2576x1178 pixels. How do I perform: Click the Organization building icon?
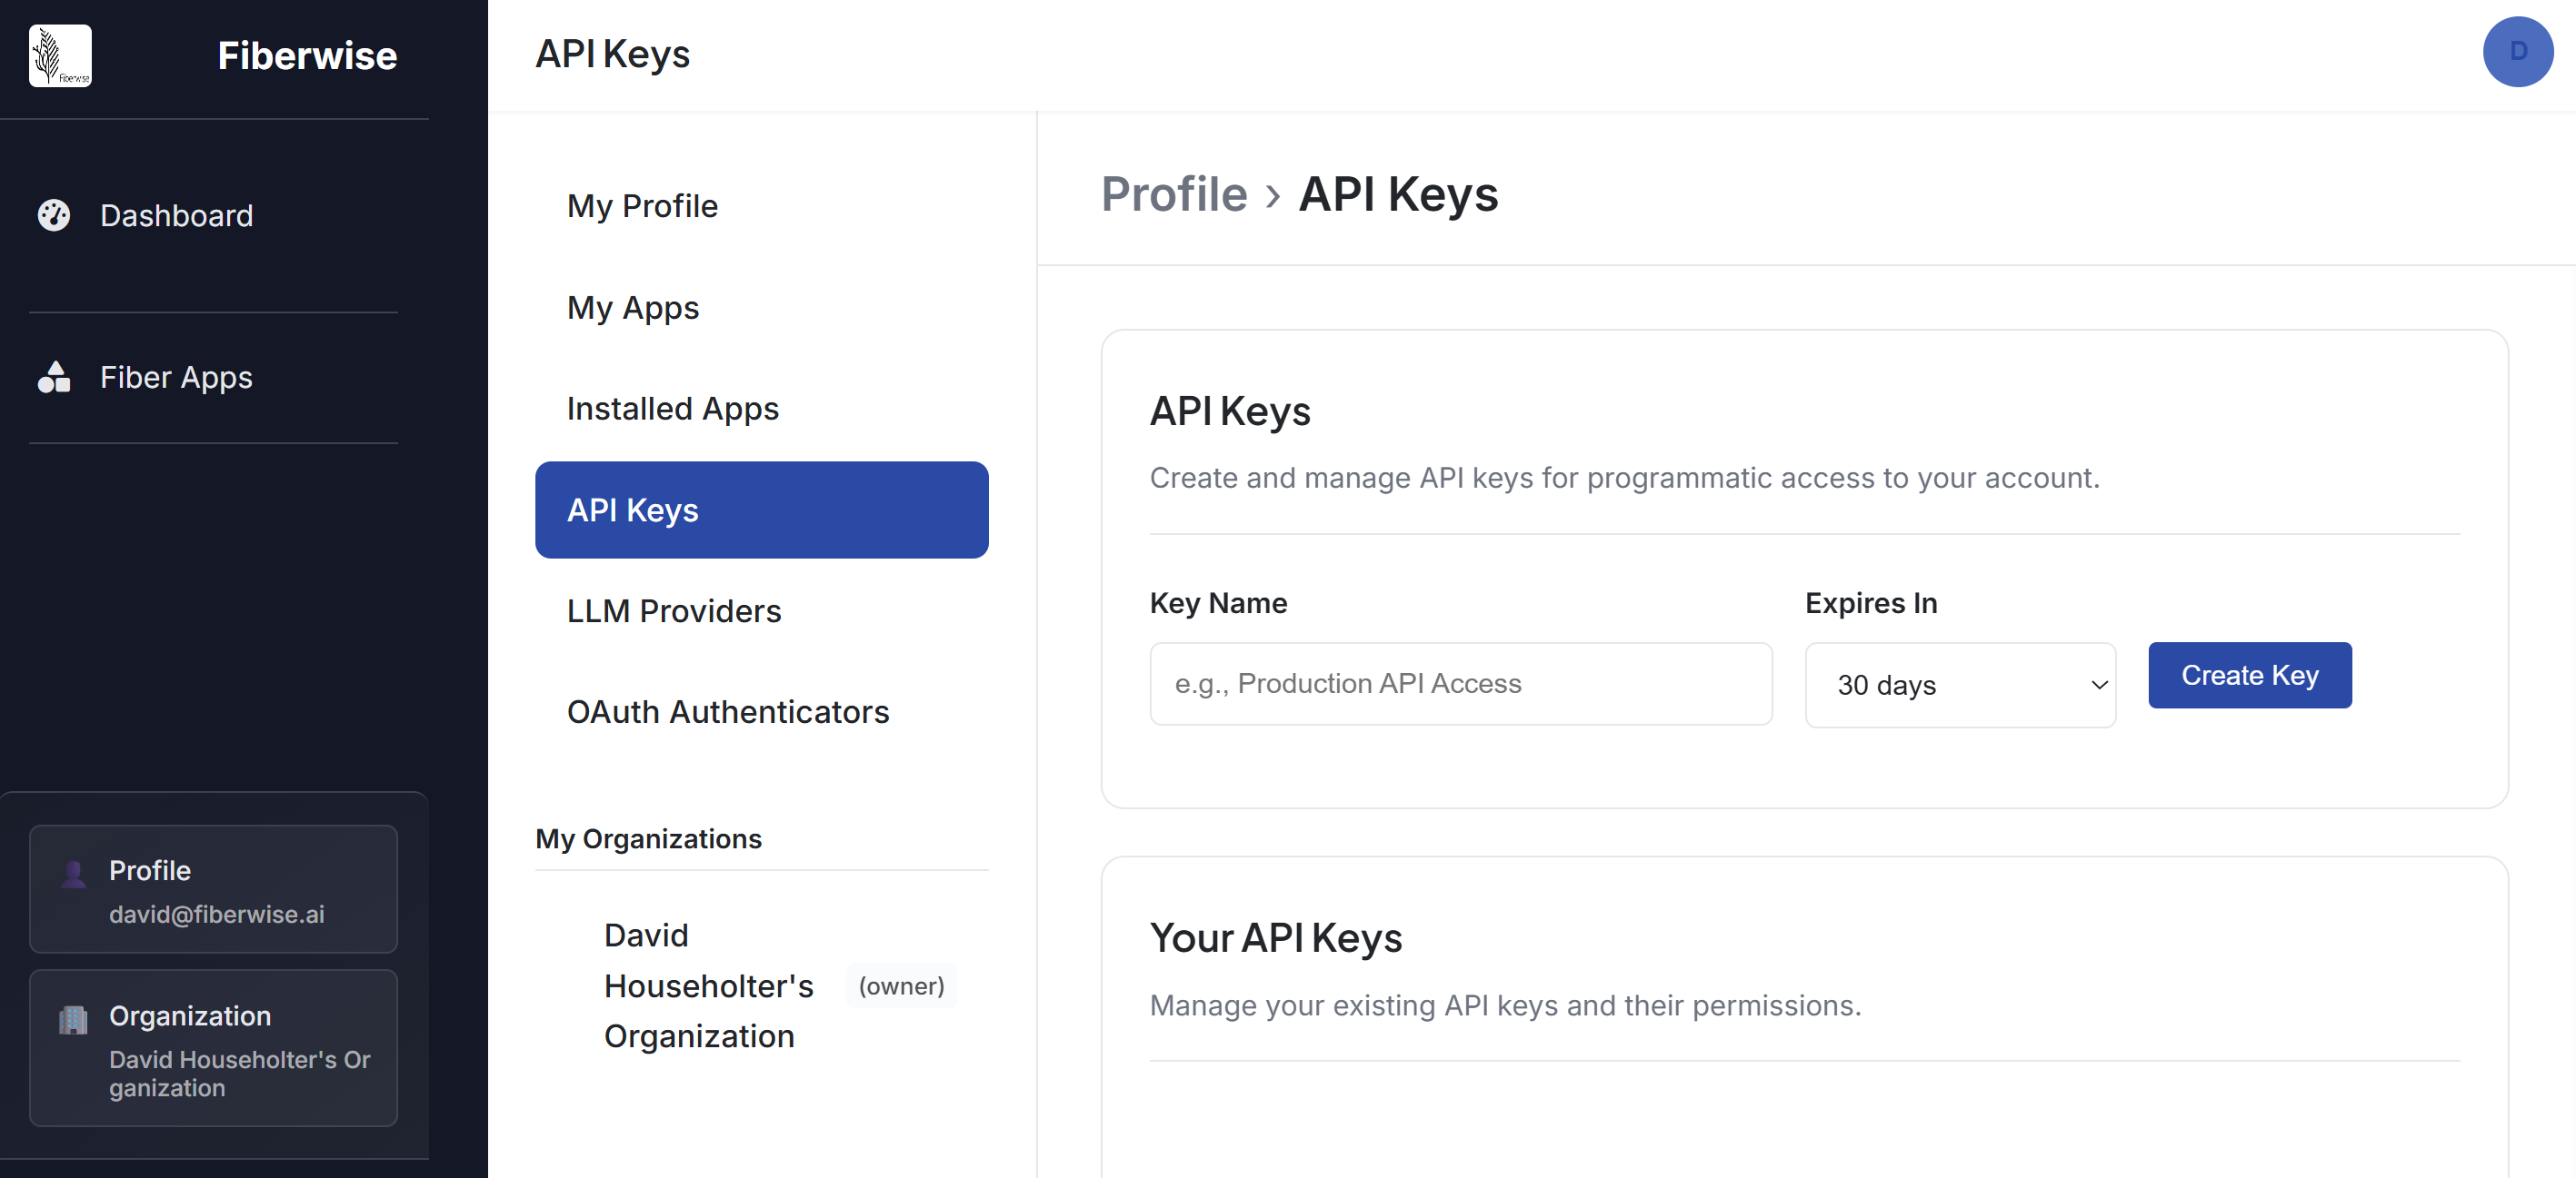pos(73,1019)
